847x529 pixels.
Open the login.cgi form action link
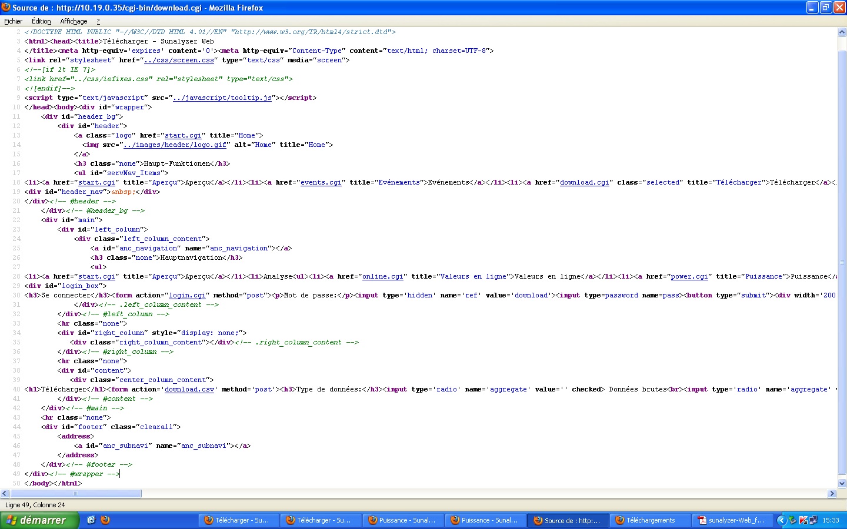(x=187, y=295)
